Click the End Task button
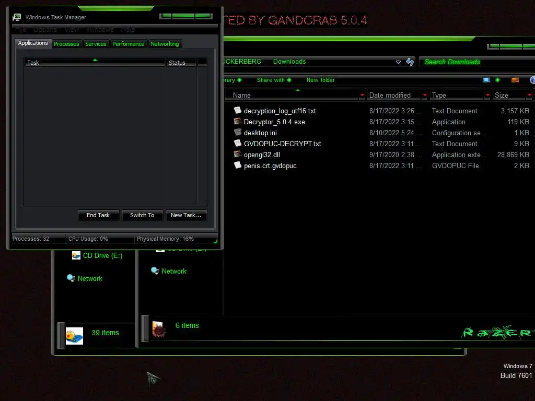This screenshot has width=535, height=401. pyautogui.click(x=98, y=215)
